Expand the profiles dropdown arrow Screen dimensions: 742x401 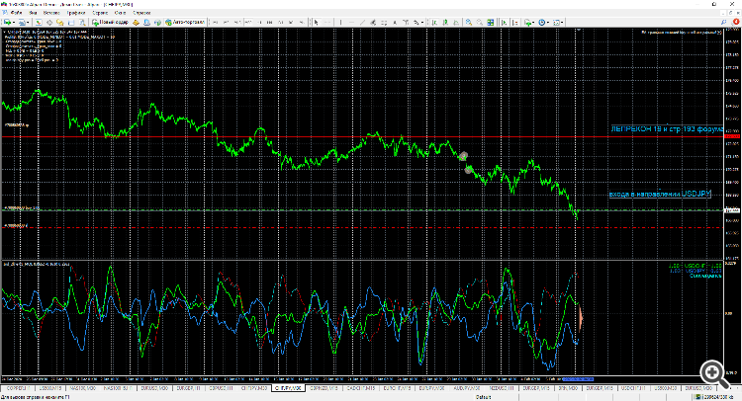(x=28, y=22)
